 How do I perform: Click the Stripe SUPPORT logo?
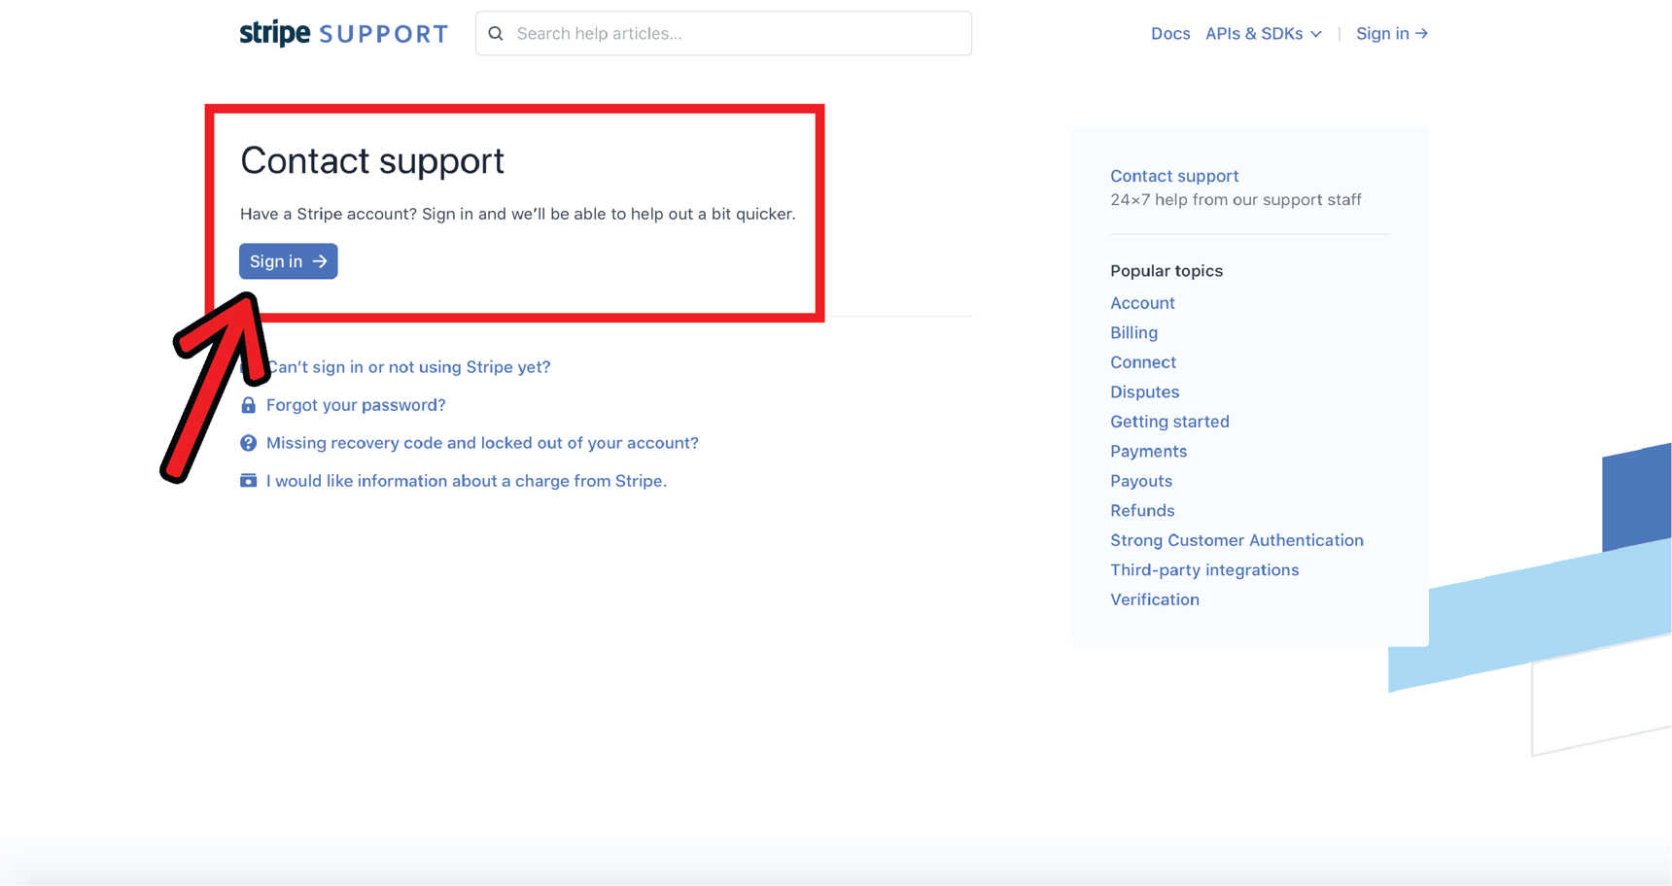click(343, 32)
